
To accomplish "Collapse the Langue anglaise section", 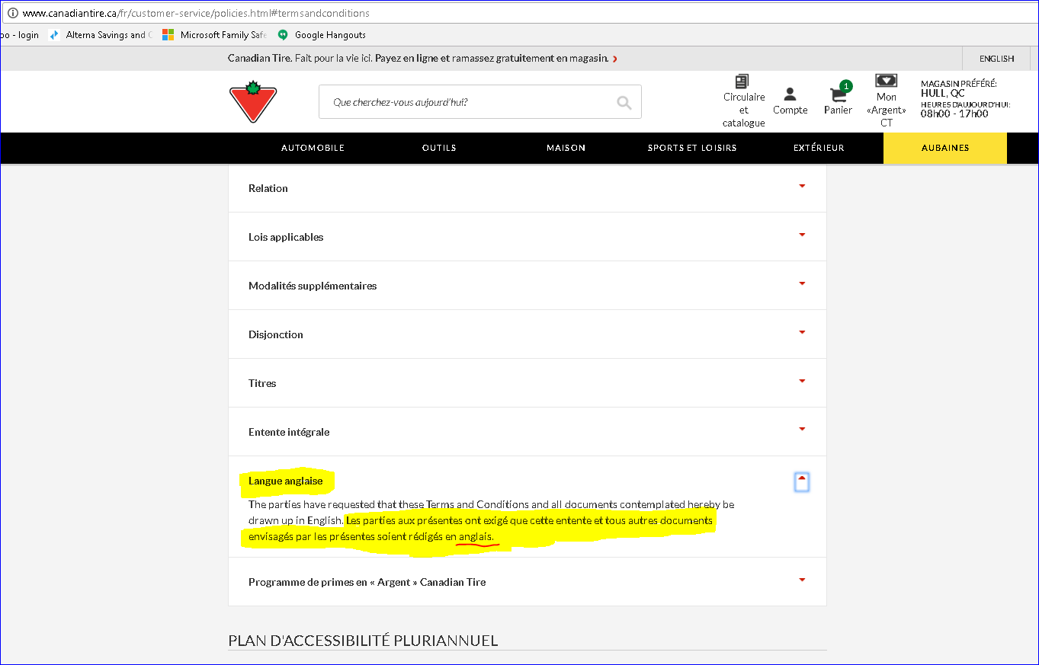I will [801, 481].
